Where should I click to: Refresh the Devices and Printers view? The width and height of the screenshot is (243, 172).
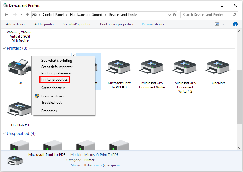click(x=175, y=15)
